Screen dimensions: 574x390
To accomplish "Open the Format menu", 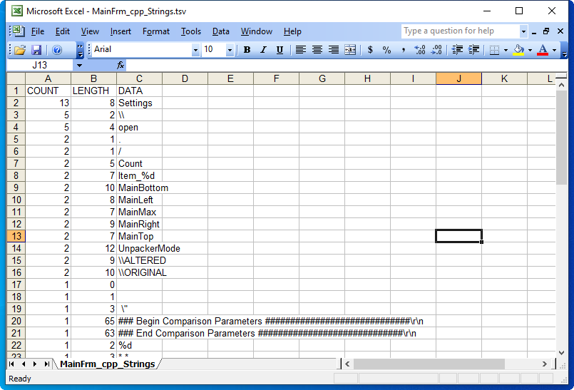I will tap(155, 31).
